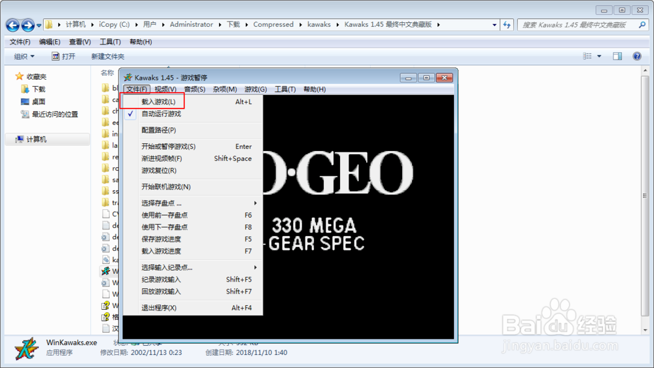Click the WinKawaks.exe icon in details pane

[26, 348]
